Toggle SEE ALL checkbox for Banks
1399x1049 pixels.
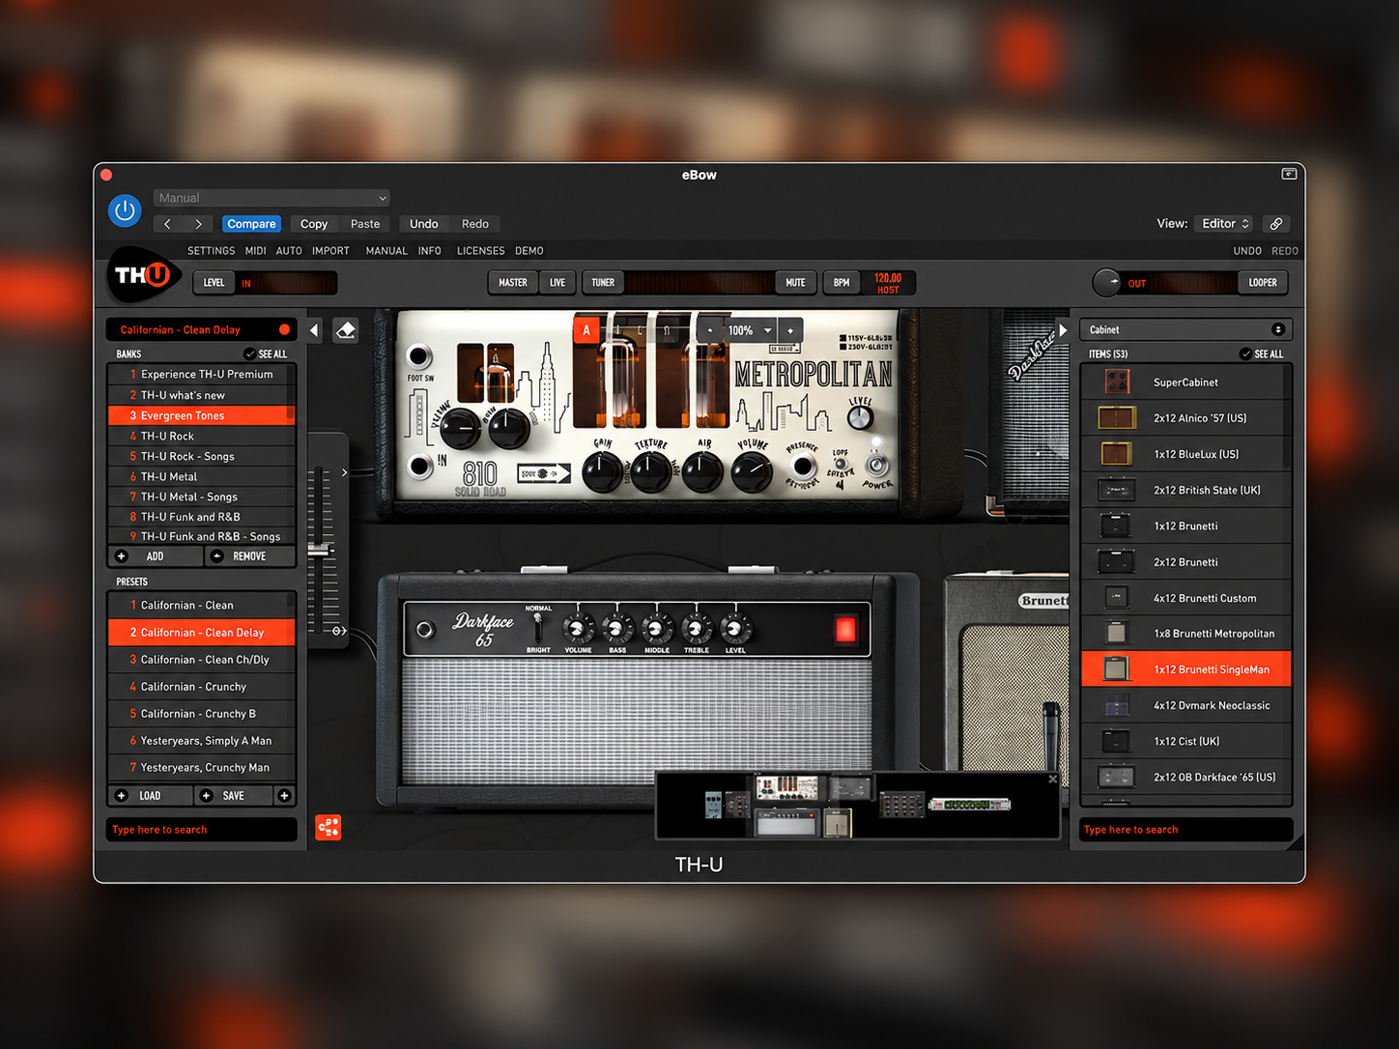pos(250,354)
